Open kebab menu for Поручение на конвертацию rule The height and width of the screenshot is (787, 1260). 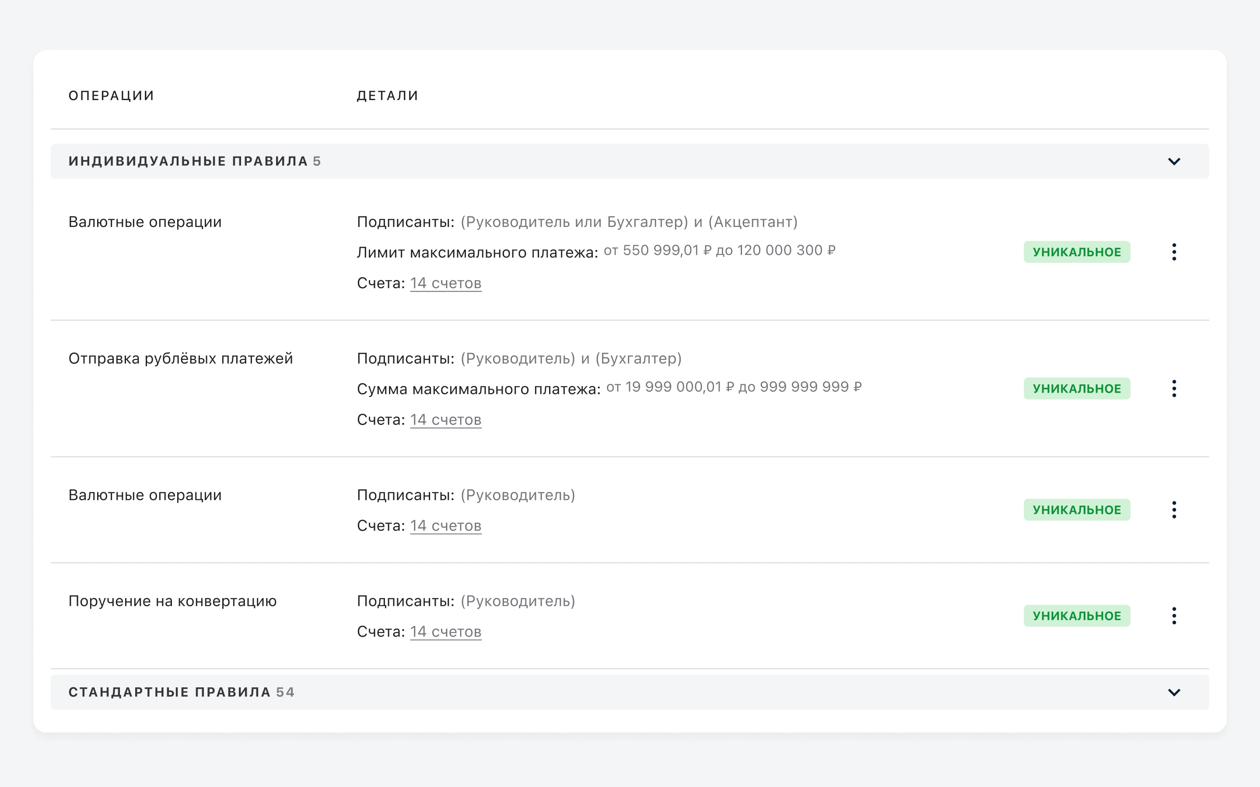1173,616
